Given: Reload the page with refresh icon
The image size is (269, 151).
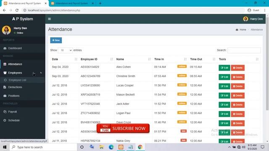Looking at the screenshot, I should 17,10.
